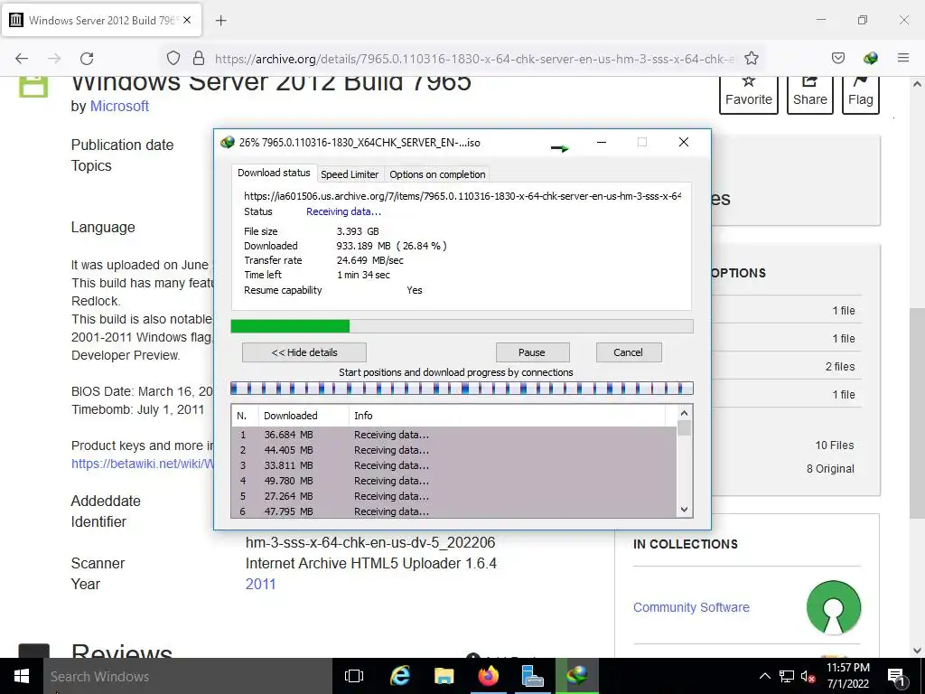Open Pocket save icon in toolbar

[x=838, y=58]
